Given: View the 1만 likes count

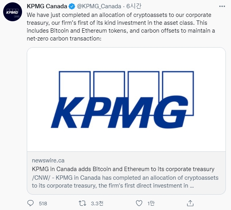Looking at the screenshot, I should point(151,203).
